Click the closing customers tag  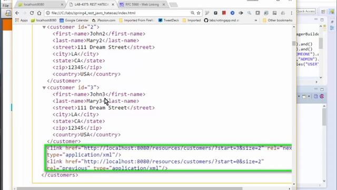tap(60, 175)
